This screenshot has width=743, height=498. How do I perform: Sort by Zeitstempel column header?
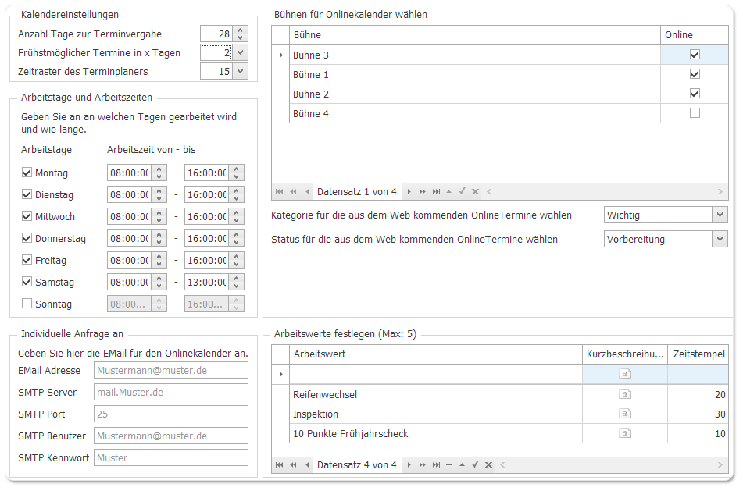click(698, 354)
